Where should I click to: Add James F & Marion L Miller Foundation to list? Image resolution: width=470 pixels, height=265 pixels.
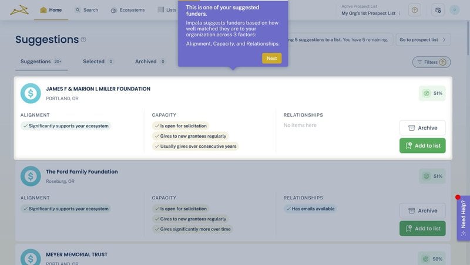point(422,145)
